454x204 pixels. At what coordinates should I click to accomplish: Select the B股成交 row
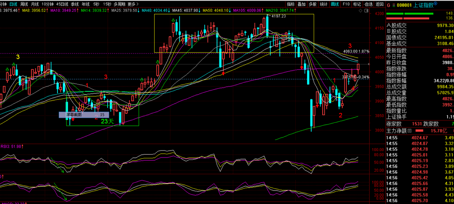tap(420, 31)
